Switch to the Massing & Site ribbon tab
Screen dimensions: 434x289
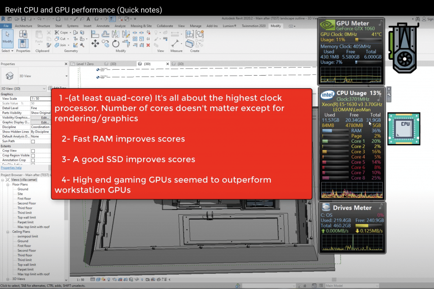point(141,26)
